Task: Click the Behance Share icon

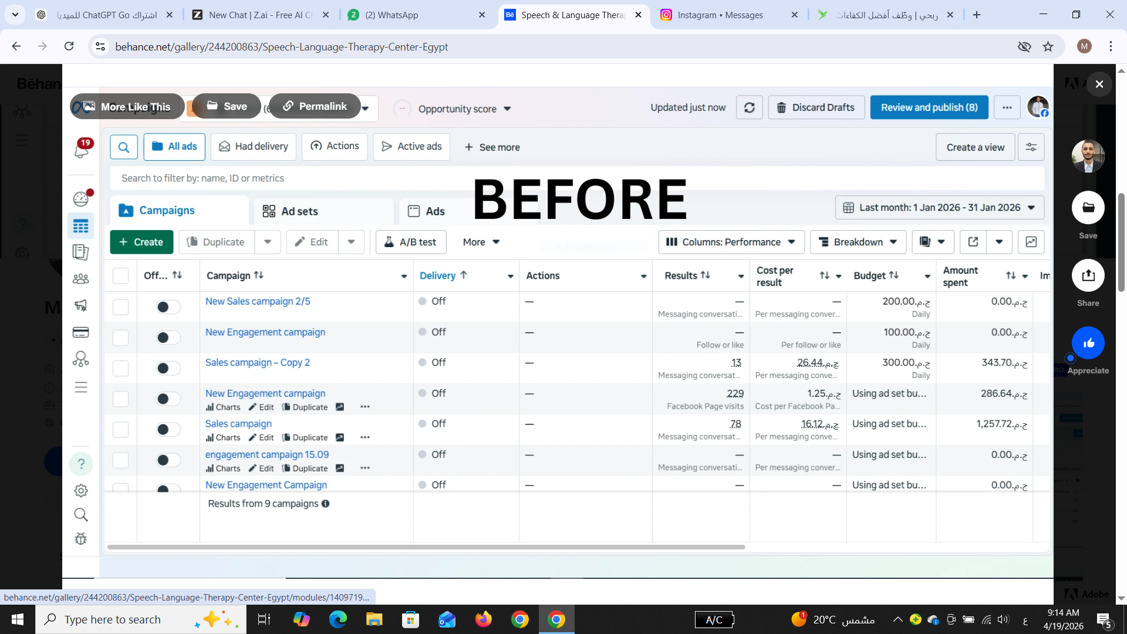Action: point(1088,275)
